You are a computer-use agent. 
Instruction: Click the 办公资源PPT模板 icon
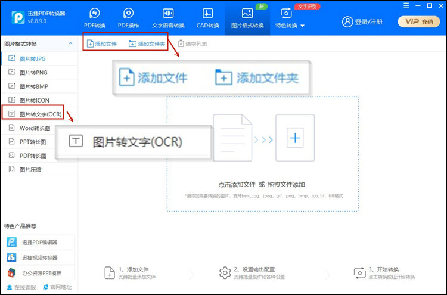(12, 273)
